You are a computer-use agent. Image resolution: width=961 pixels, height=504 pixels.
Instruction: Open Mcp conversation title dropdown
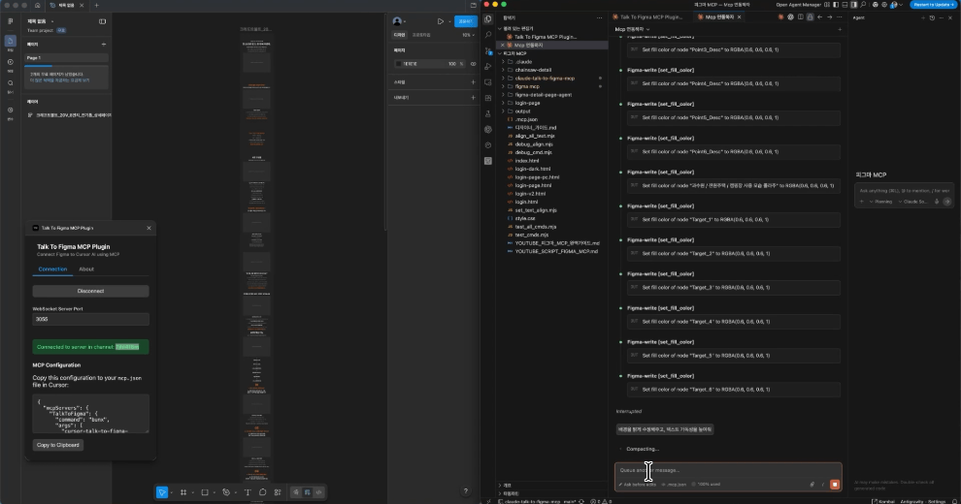(632, 29)
